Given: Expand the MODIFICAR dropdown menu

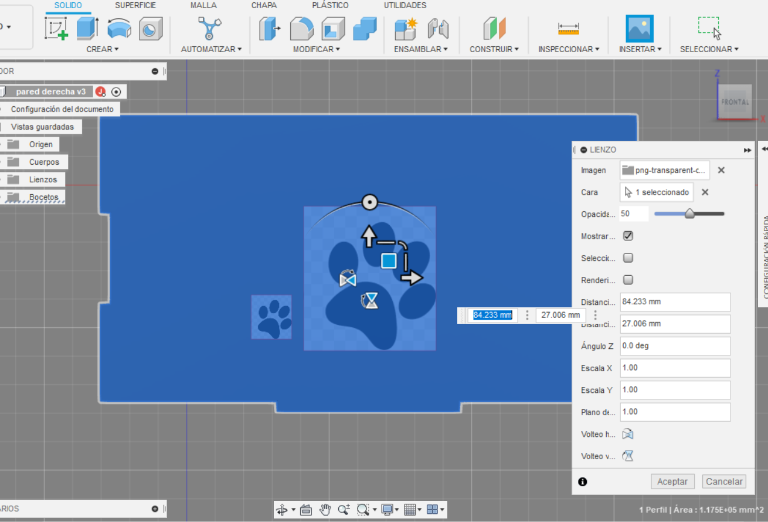Looking at the screenshot, I should (x=317, y=49).
